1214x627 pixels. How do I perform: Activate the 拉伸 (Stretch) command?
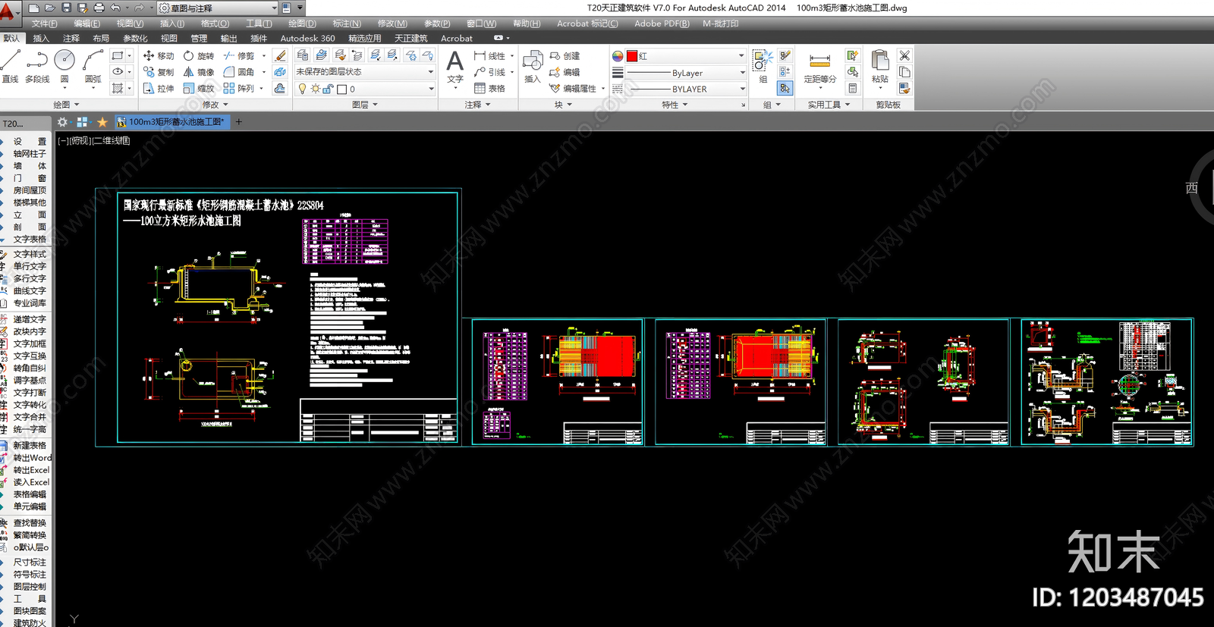coord(159,89)
